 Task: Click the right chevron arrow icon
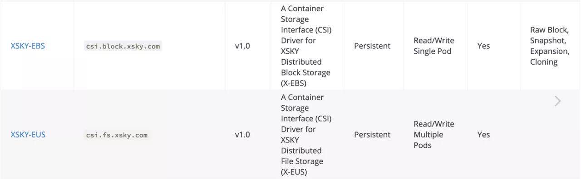click(x=558, y=101)
